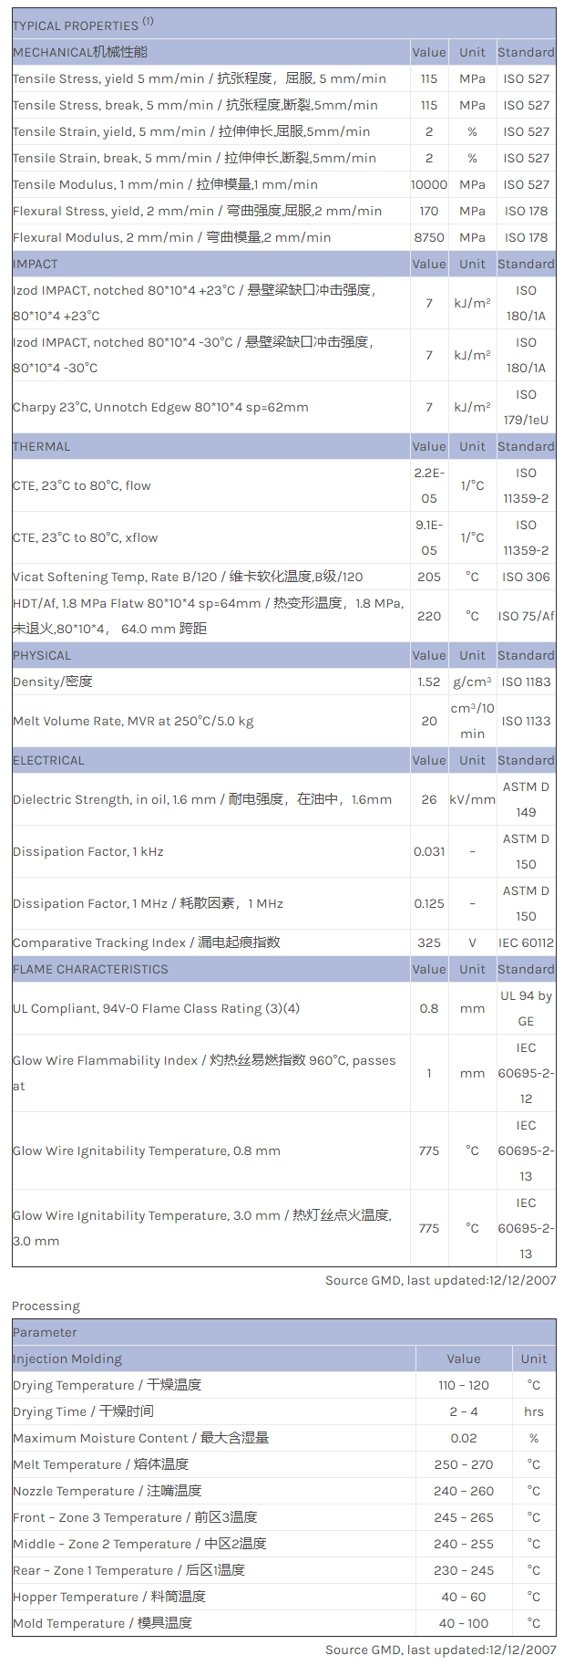The width and height of the screenshot is (564, 1666).
Task: Select the Charpy 23°C Unnotch row label
Action: tap(160, 407)
